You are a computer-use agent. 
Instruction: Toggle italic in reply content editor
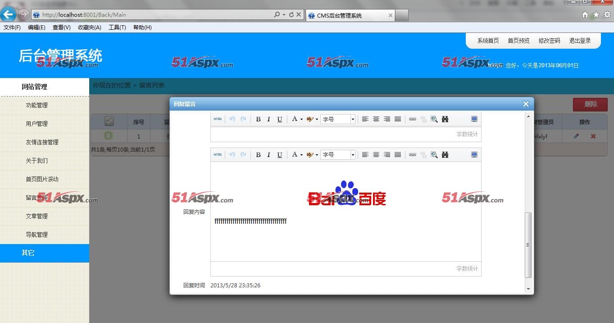[x=269, y=155]
